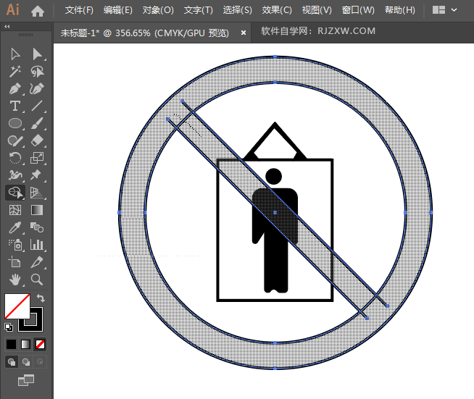Go to the Home screen icon

click(38, 11)
